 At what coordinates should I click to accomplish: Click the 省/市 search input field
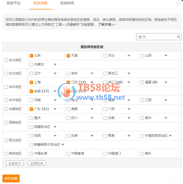tap(156, 37)
